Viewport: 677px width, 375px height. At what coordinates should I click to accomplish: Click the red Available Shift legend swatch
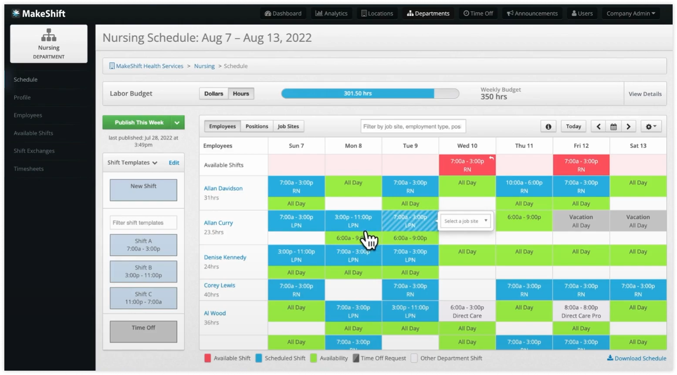click(207, 358)
